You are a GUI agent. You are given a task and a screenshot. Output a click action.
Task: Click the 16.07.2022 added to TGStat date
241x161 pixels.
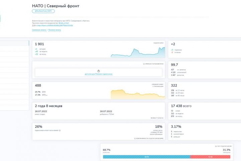106,111
